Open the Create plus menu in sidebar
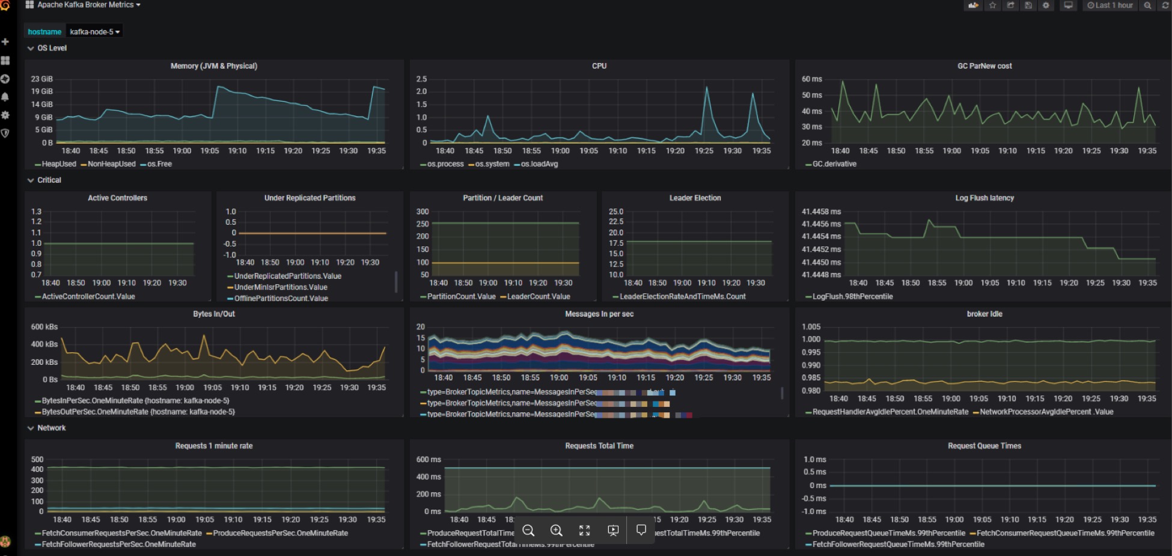The image size is (1172, 556). 5,42
